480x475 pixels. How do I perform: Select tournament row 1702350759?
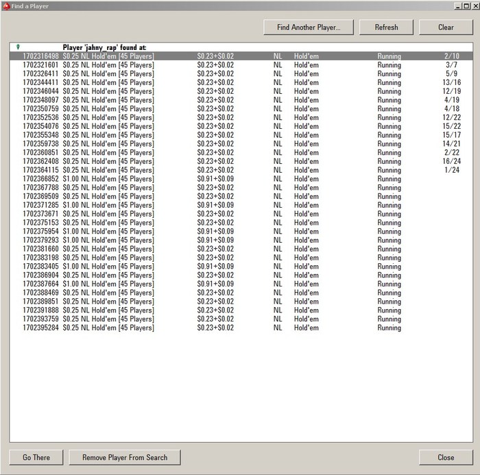[x=241, y=109]
